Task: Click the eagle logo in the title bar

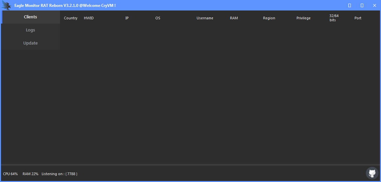Action: [x=6, y=6]
